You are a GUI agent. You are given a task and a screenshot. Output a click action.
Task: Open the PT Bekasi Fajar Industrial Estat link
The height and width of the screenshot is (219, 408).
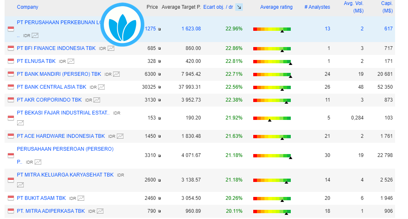(x=63, y=113)
